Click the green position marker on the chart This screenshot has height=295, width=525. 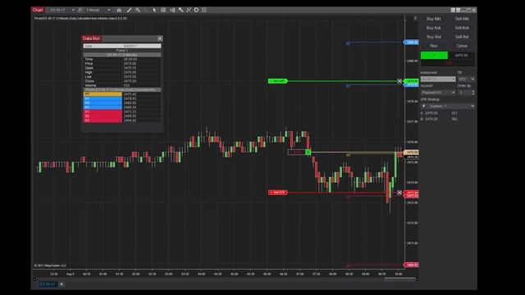[308, 152]
